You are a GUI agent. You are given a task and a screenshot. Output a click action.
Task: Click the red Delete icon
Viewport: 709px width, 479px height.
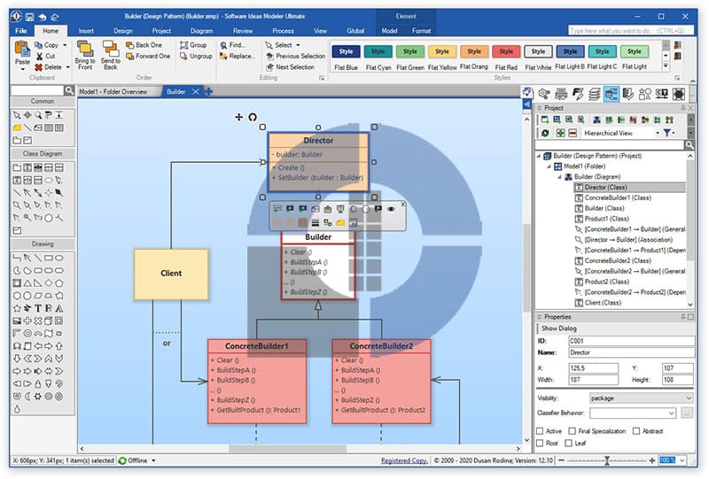pos(39,67)
